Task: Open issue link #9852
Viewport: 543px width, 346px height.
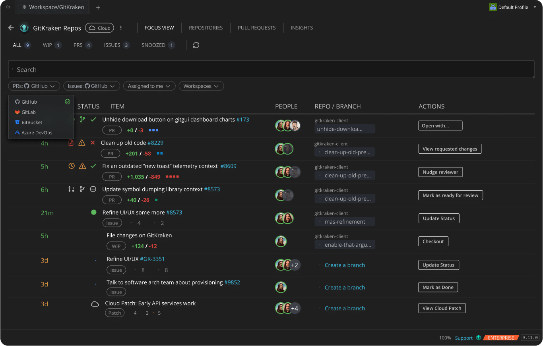Action: click(x=232, y=282)
